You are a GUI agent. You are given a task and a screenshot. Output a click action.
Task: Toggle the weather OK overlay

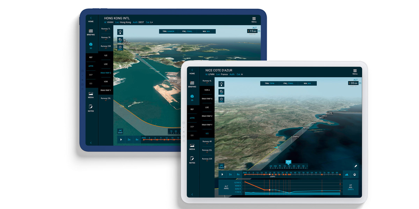[x=221, y=92]
